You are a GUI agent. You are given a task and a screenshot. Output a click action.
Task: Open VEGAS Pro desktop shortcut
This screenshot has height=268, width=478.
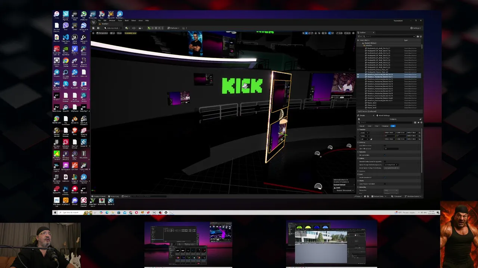pos(75,49)
